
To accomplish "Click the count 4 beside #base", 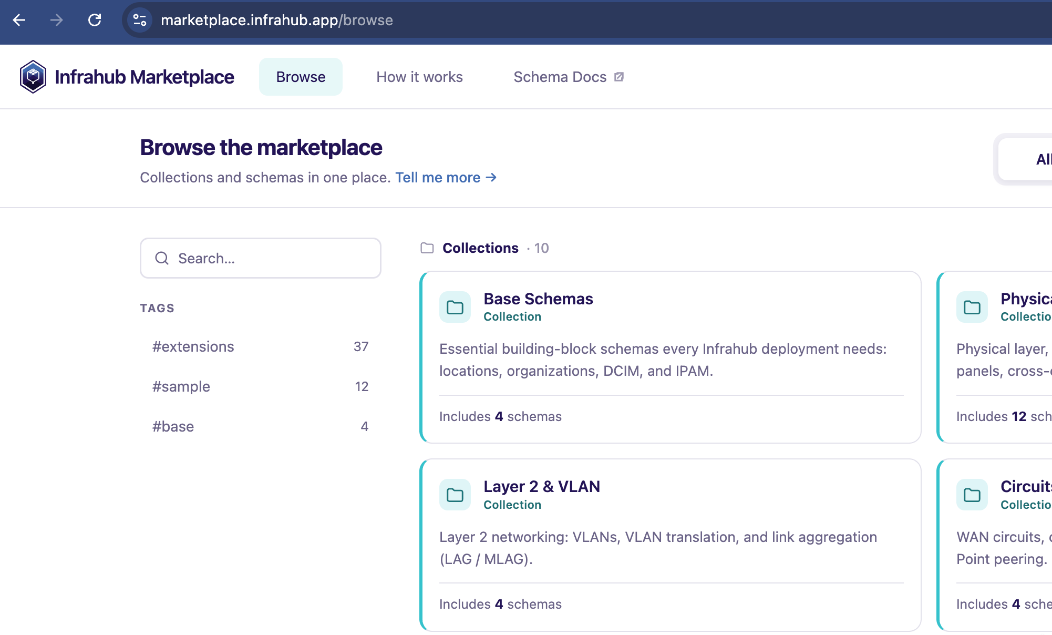I will coord(365,426).
